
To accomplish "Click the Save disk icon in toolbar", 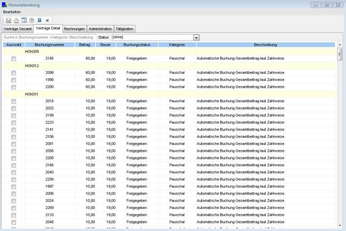I will 9,20.
